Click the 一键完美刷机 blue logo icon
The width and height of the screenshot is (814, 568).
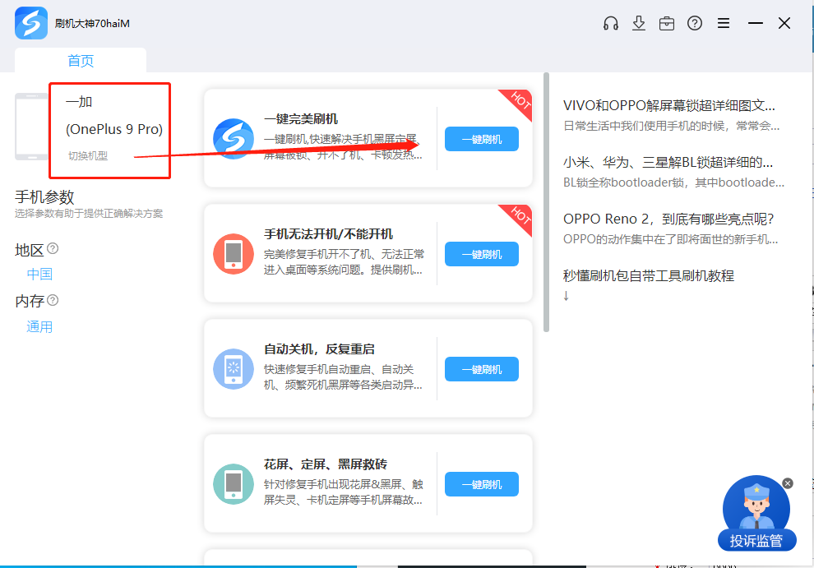point(234,139)
